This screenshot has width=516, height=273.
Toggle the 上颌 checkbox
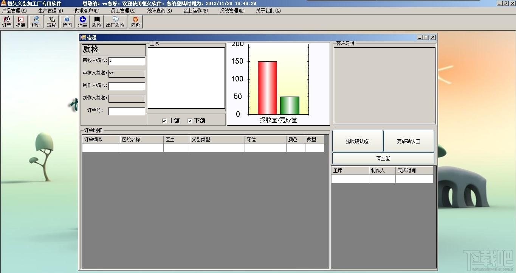pos(164,121)
